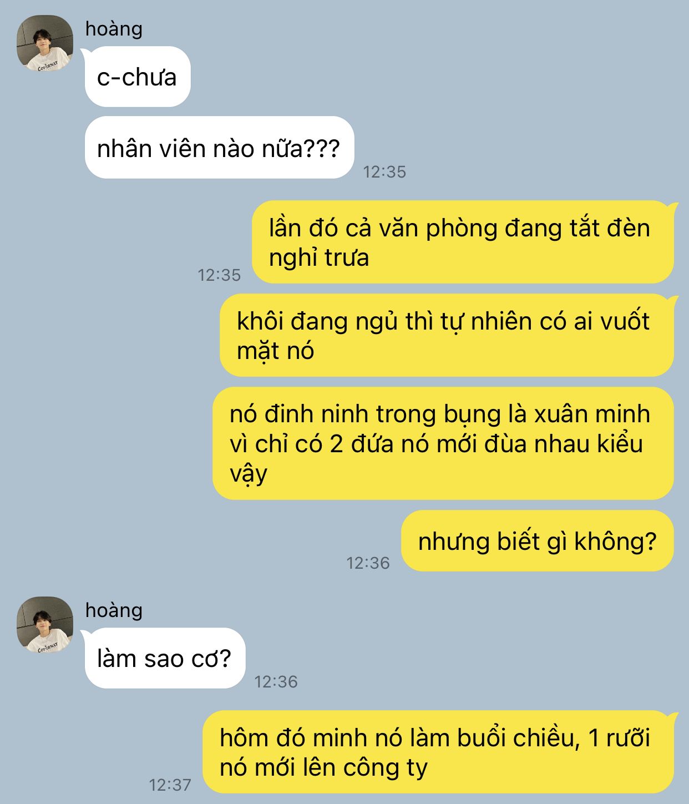Select the "nó đinh ninh trong bụng" message

point(443,443)
